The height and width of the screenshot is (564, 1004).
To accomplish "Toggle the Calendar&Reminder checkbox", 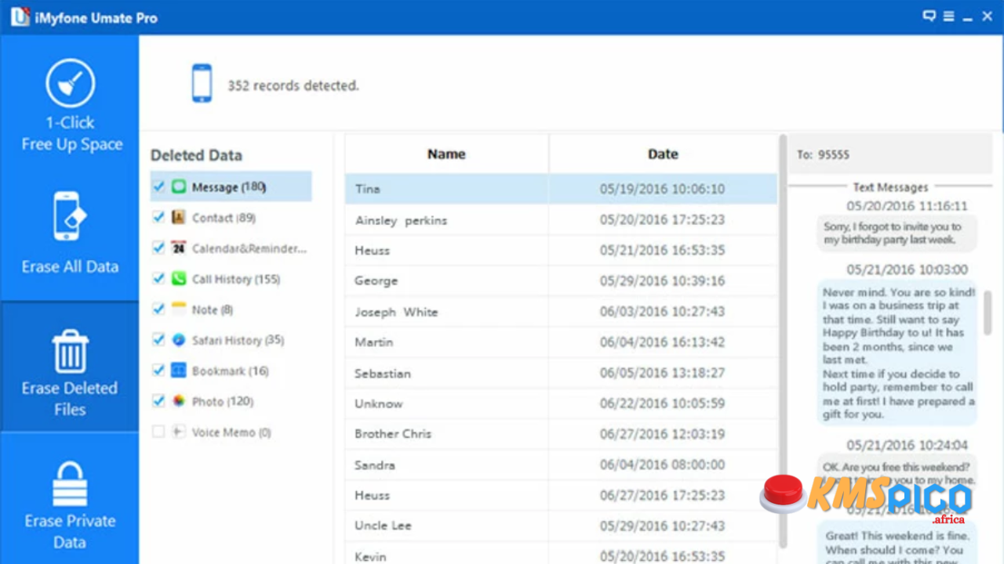I will [x=158, y=248].
